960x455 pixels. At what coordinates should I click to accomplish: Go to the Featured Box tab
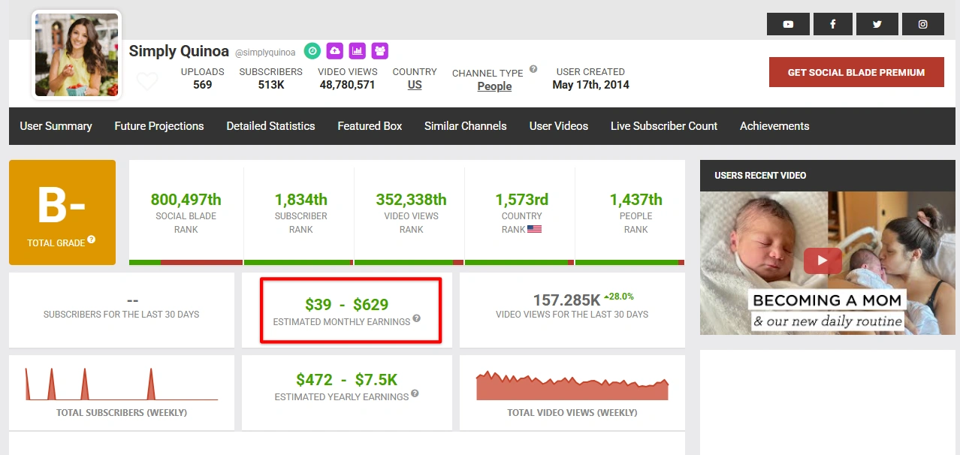(x=370, y=126)
